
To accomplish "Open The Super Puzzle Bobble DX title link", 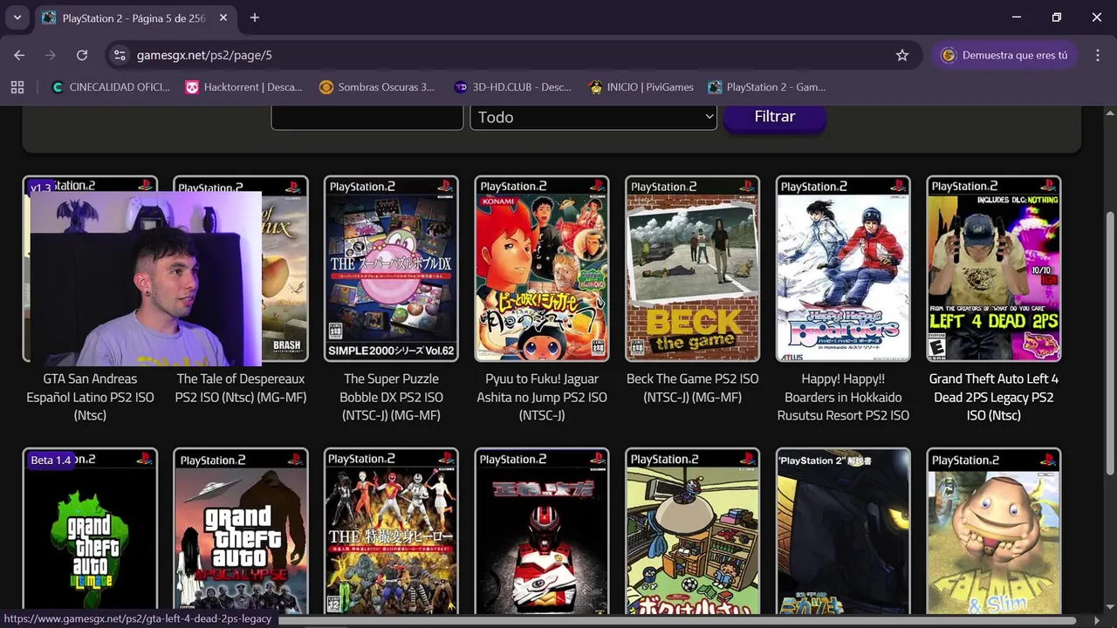I will (391, 397).
